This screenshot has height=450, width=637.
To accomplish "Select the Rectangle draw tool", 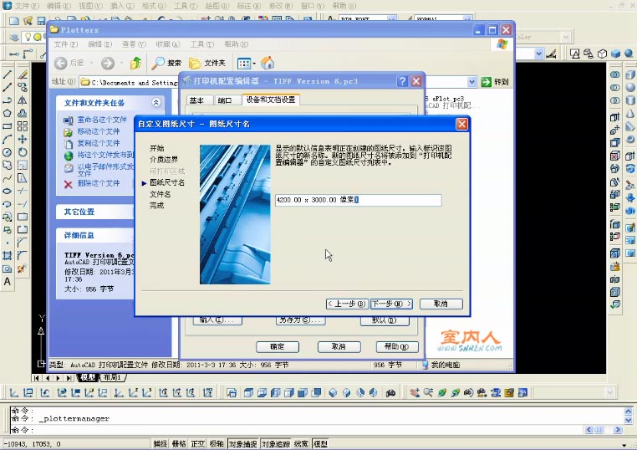I will (8, 126).
